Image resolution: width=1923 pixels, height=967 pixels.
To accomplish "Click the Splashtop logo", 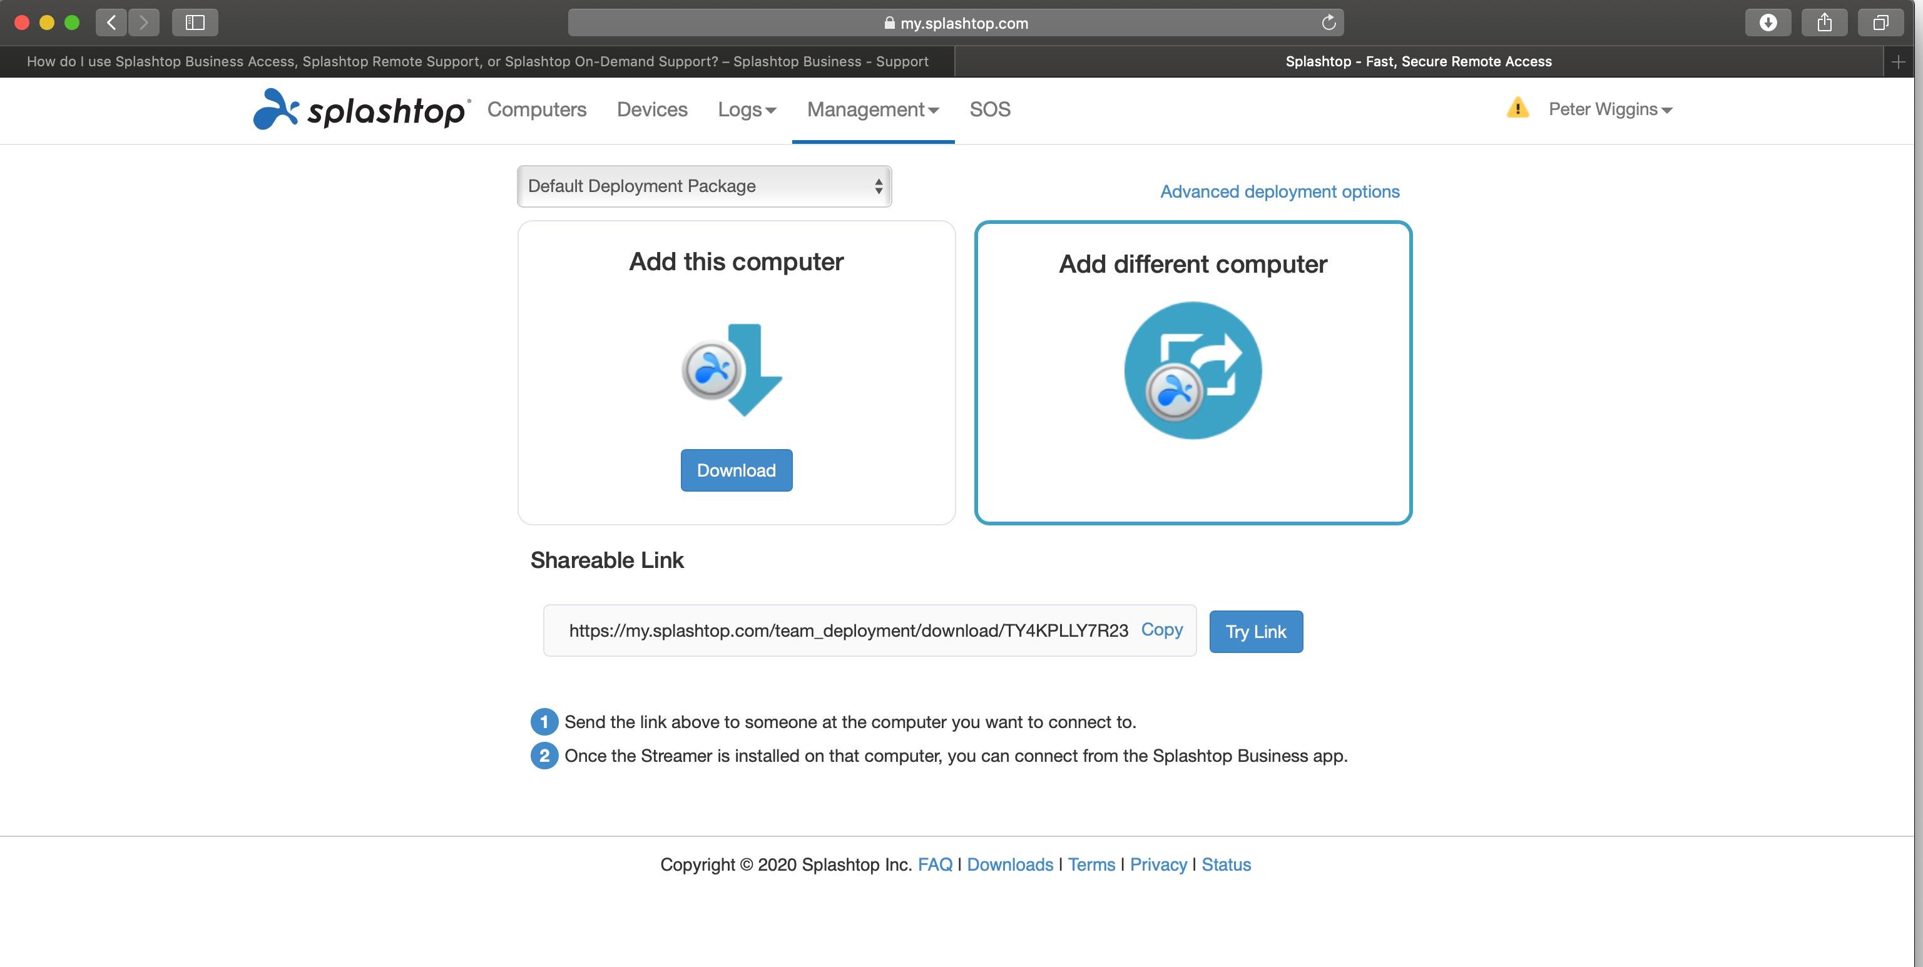I will tap(361, 109).
